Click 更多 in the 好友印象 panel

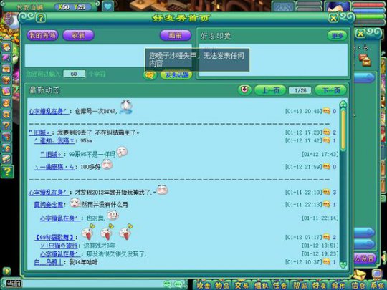[x=337, y=36]
